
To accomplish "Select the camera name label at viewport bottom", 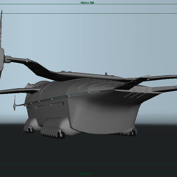I will pyautogui.click(x=86, y=174).
